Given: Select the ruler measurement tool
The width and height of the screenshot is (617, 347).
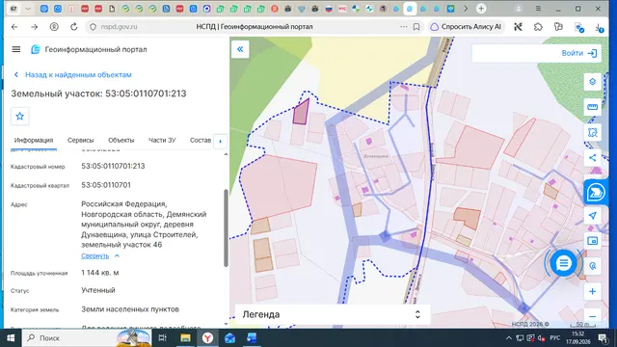Looking at the screenshot, I should [592, 107].
